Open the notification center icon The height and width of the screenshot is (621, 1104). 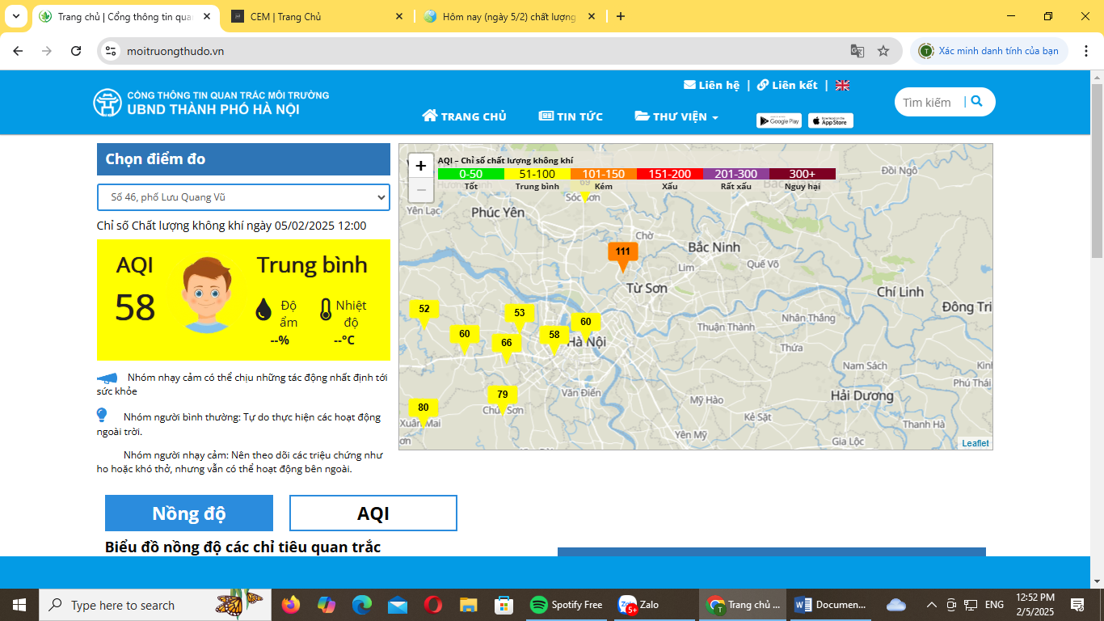point(1077,605)
